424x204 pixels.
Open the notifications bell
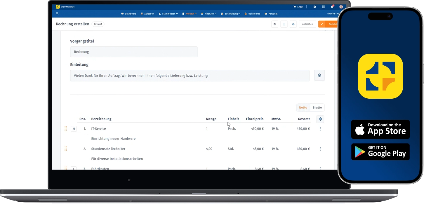click(332, 6)
